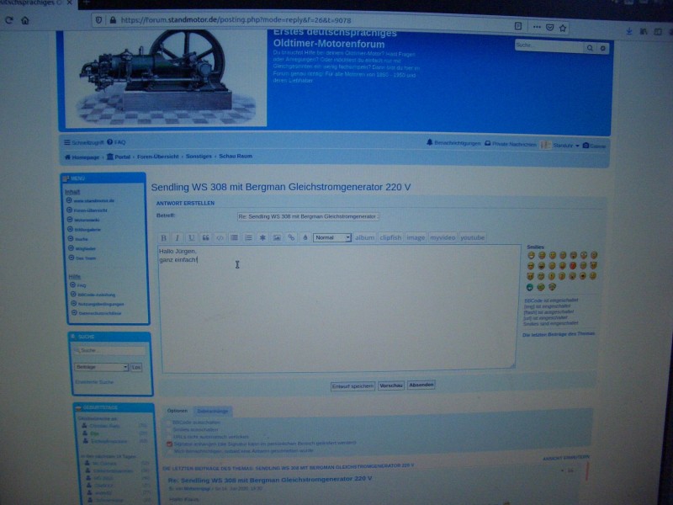Insert a quote block using the quote icon

point(206,237)
